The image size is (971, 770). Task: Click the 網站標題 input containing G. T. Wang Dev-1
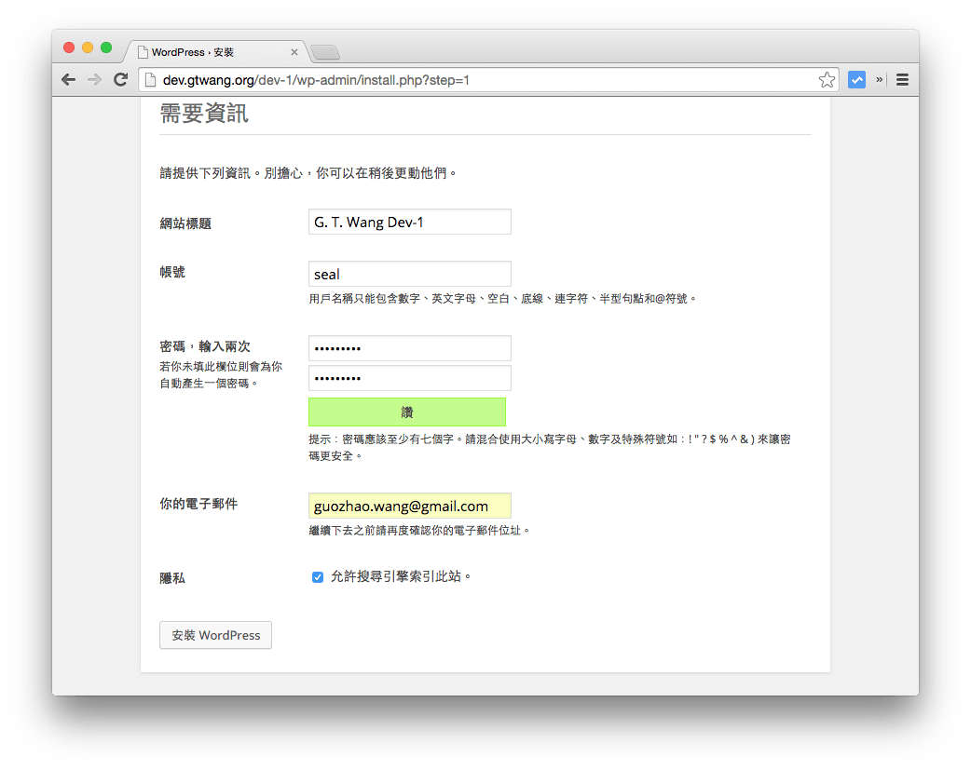point(409,222)
